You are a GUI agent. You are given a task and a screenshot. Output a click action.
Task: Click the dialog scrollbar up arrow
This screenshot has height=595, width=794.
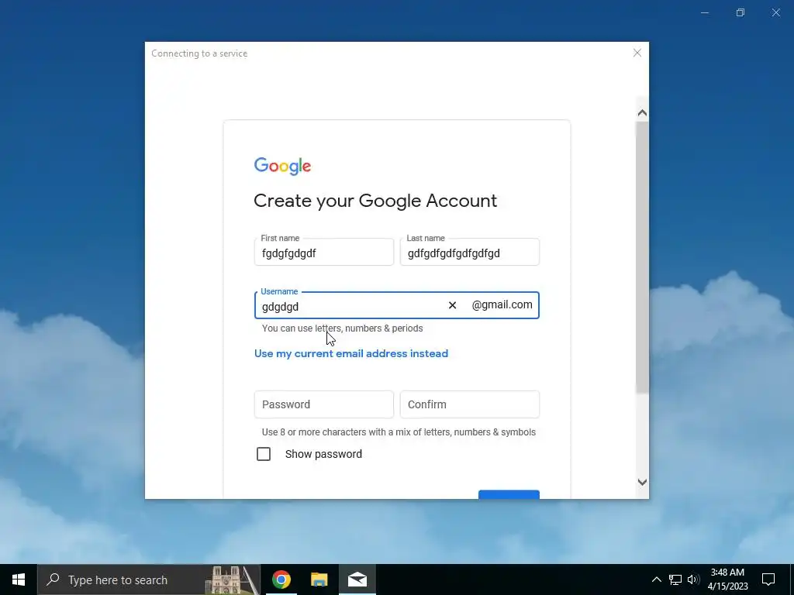click(642, 113)
